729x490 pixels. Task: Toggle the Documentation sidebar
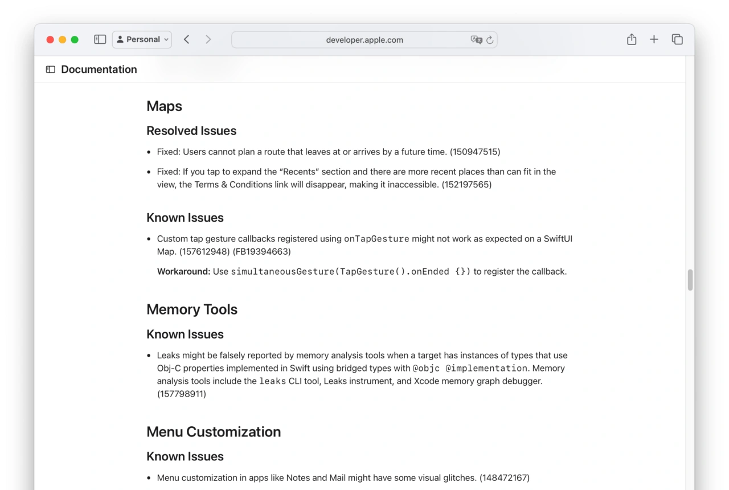[50, 69]
